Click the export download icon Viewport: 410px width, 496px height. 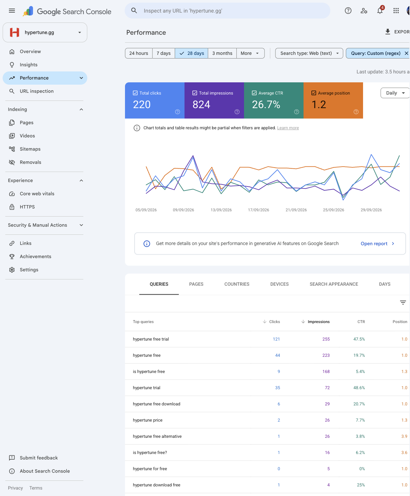[x=388, y=32]
